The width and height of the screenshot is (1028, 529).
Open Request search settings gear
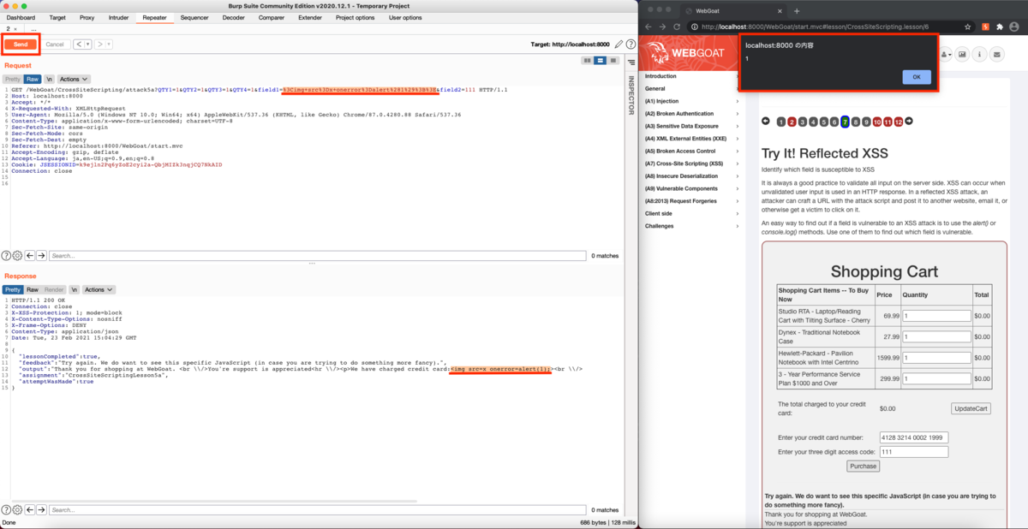17,255
